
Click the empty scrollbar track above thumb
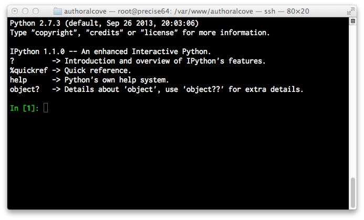(x=351, y=105)
